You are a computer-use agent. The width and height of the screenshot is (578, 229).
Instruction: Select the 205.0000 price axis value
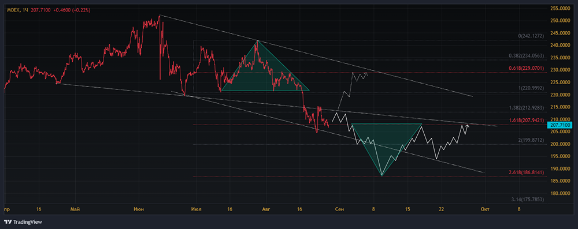point(560,132)
